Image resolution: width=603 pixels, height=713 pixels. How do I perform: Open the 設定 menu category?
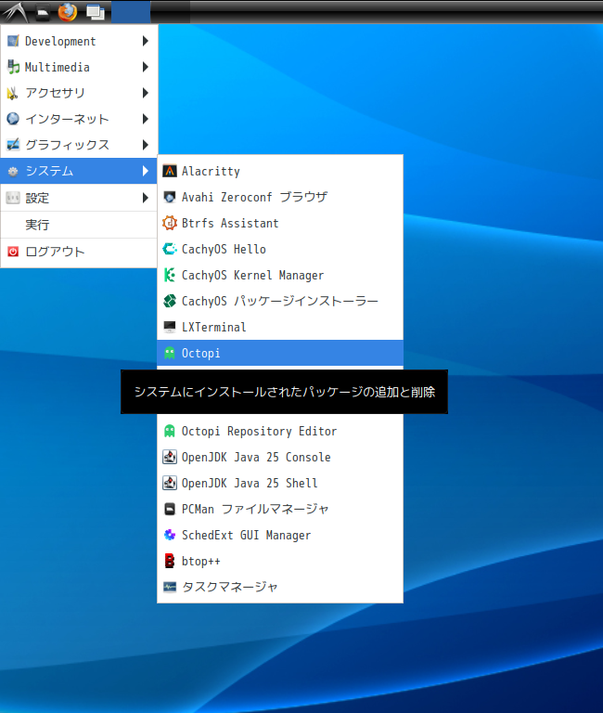[x=79, y=198]
